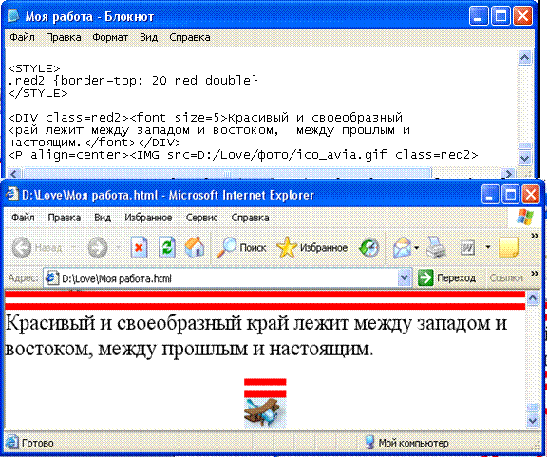Image resolution: width=547 pixels, height=457 pixels.
Task: Expand hidden toolbar buttons chevron
Action: (535, 236)
